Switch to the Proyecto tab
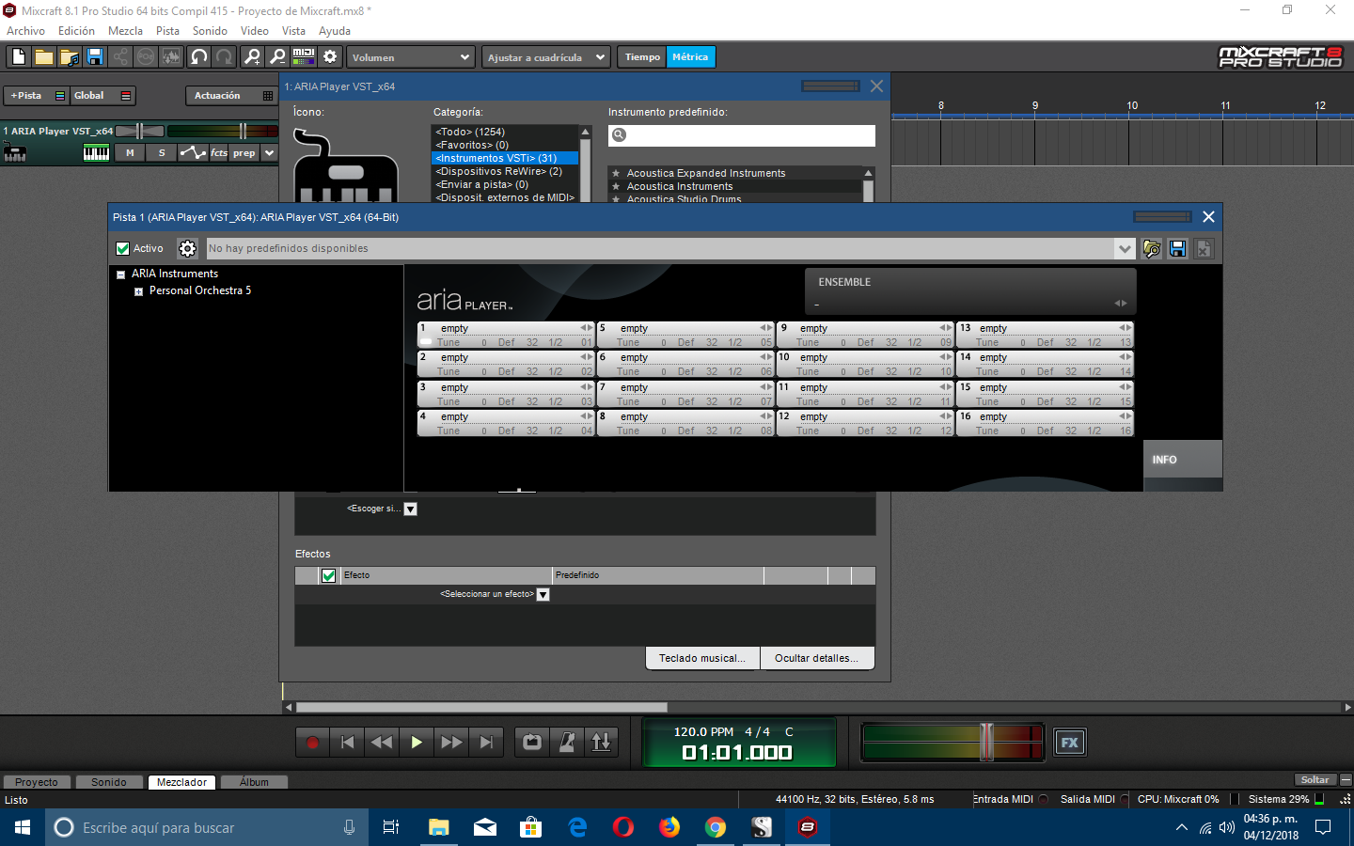The image size is (1354, 846). tap(37, 782)
